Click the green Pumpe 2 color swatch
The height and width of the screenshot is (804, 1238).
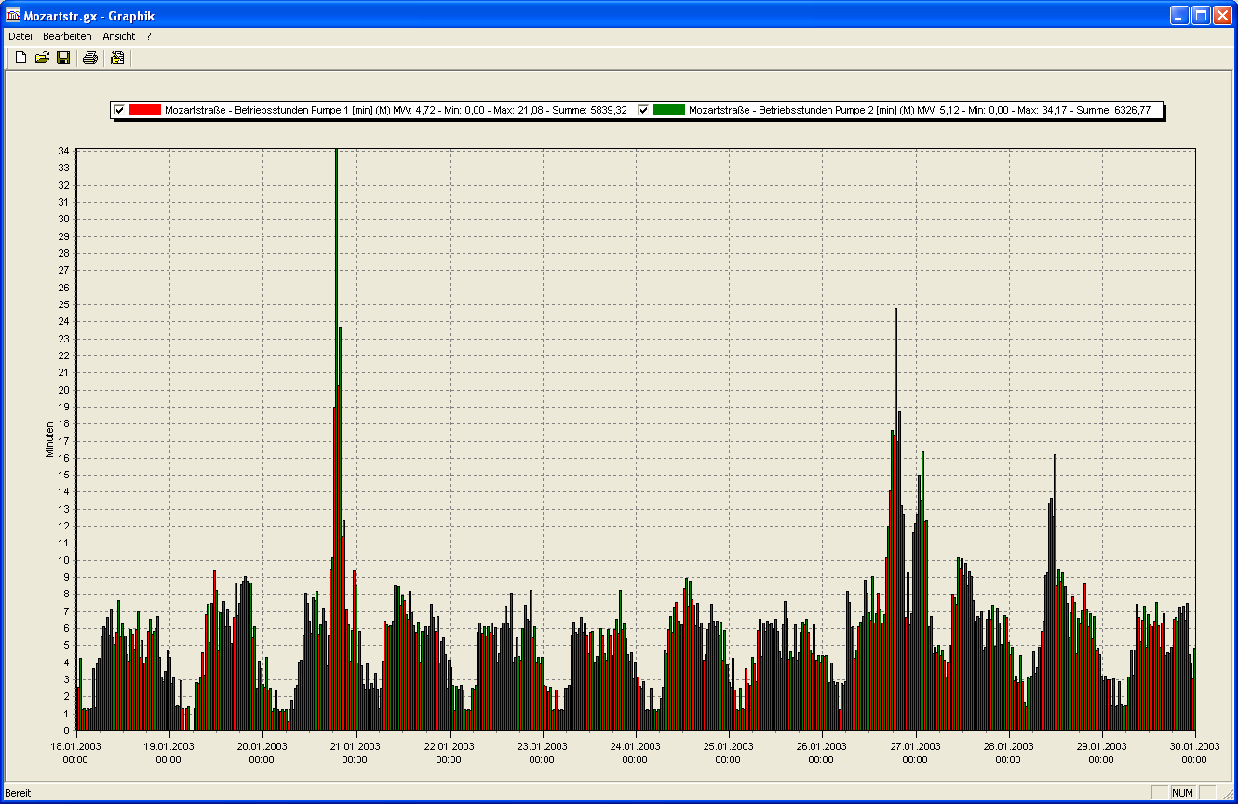point(668,110)
